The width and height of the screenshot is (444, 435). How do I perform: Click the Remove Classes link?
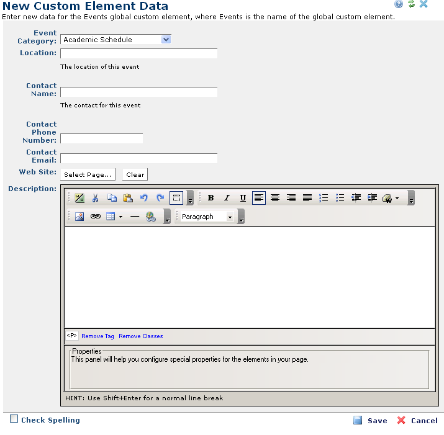click(140, 336)
